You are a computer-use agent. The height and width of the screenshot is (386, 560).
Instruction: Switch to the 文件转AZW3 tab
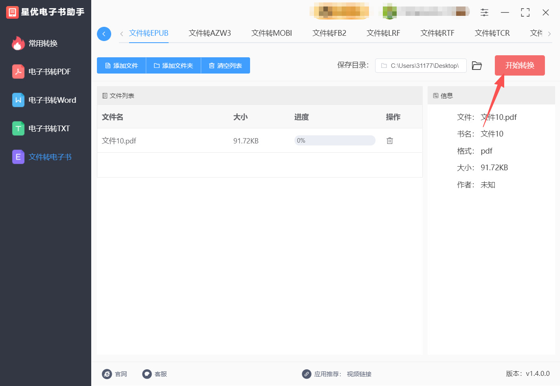(x=210, y=33)
